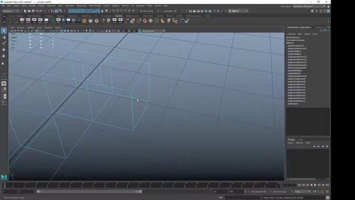Viewport: 355px width, 200px height.
Task: Switch to the Display tab in Layer Editor
Action: point(291,139)
